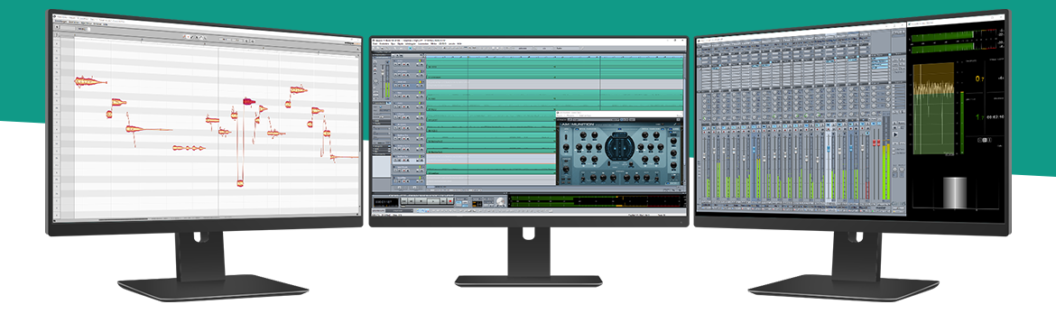Screen dimensions: 1056x332
Task: Click the red Record button in the transport bar
Action: click(x=449, y=201)
